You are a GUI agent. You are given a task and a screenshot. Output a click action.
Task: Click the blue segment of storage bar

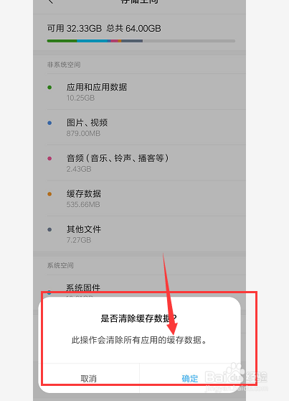tap(93, 41)
